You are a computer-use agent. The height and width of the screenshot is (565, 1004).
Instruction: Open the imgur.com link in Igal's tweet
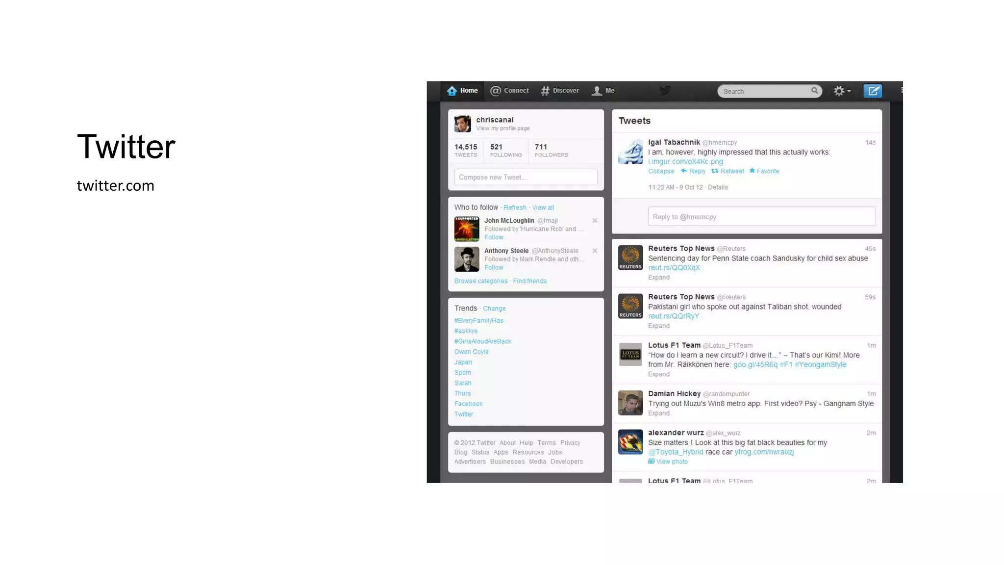tap(685, 161)
